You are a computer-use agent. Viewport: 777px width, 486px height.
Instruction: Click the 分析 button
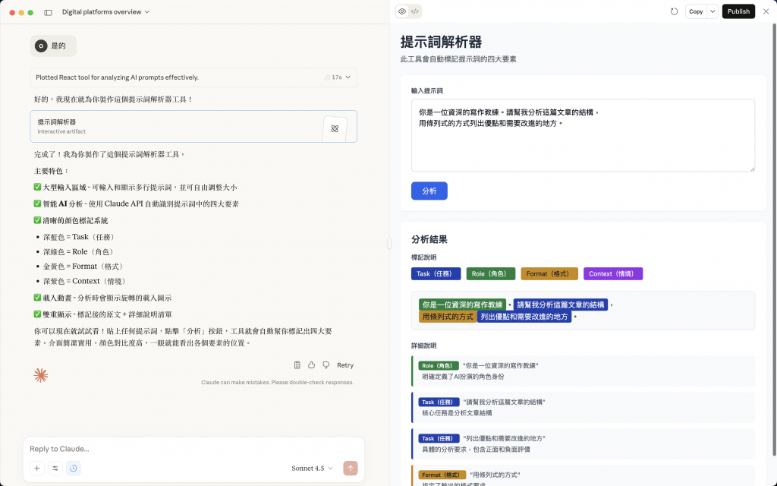tap(429, 191)
